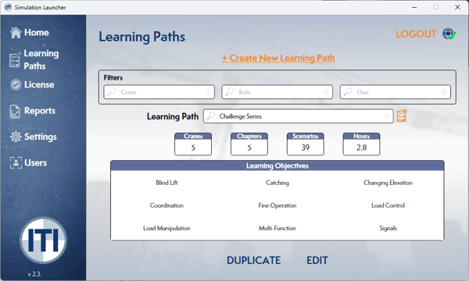Open Reports section in sidebar
Image resolution: width=469 pixels, height=281 pixels.
click(40, 111)
